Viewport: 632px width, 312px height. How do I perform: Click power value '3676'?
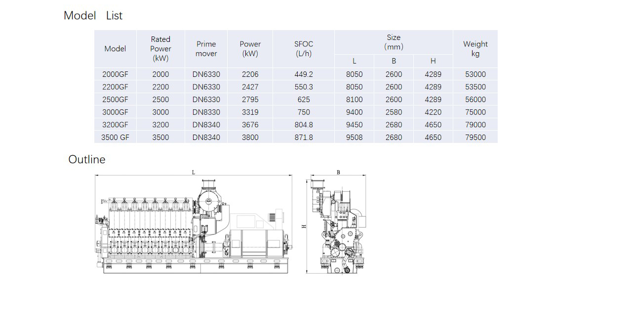[x=250, y=125]
